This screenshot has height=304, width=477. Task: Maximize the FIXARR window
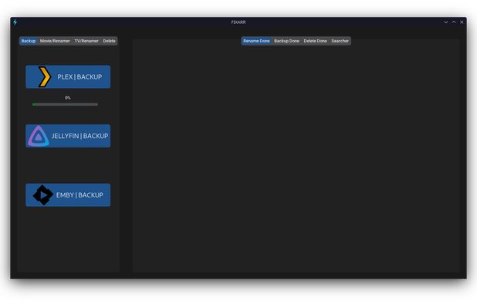click(454, 22)
